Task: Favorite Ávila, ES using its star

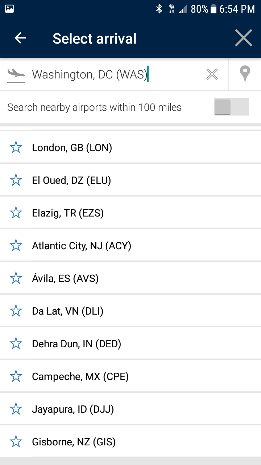Action: [x=16, y=278]
